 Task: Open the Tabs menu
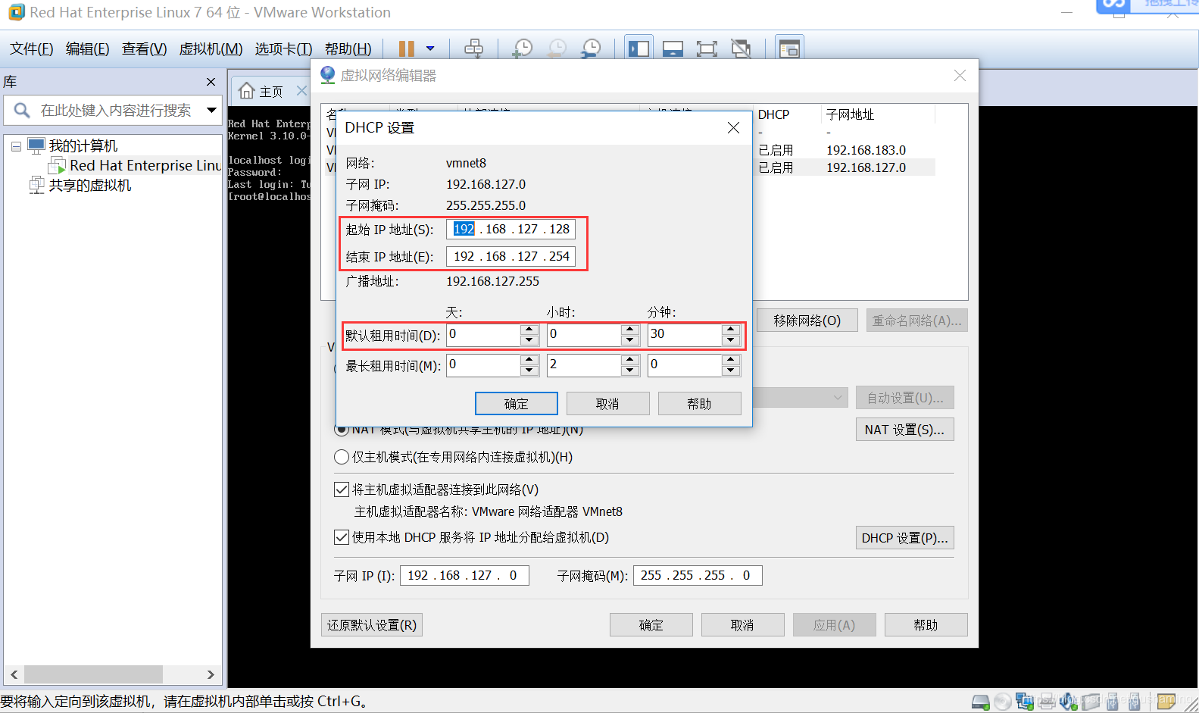click(283, 49)
